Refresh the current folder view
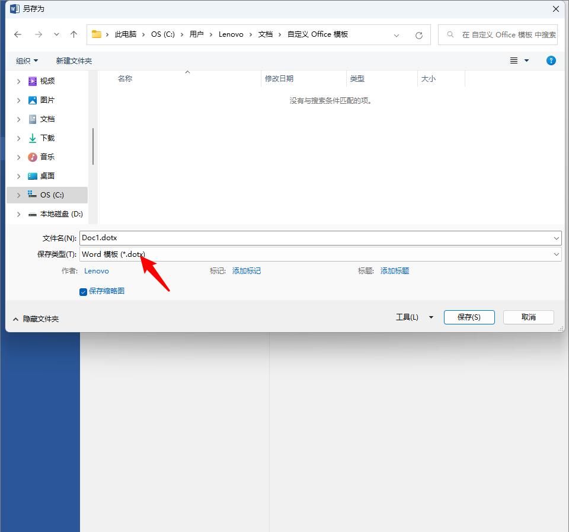Image resolution: width=569 pixels, height=532 pixels. click(x=419, y=34)
